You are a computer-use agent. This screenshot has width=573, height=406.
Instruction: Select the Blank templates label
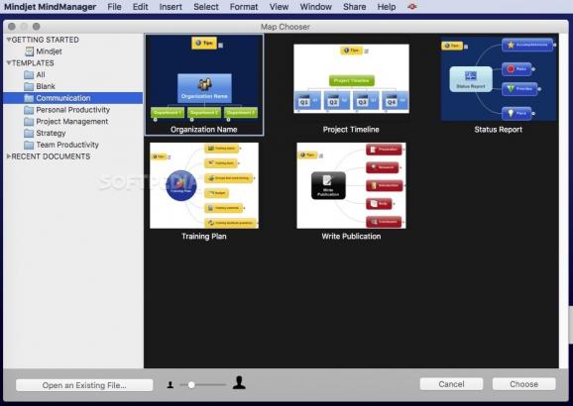pos(46,86)
